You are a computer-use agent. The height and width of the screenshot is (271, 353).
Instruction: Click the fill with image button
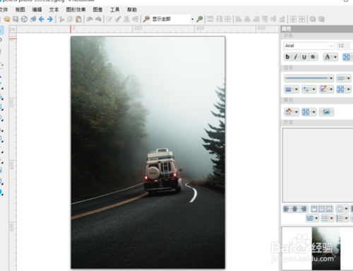(x=326, y=112)
